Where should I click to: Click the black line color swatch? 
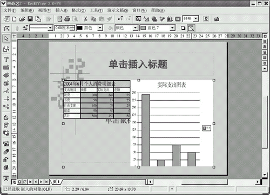point(80,28)
